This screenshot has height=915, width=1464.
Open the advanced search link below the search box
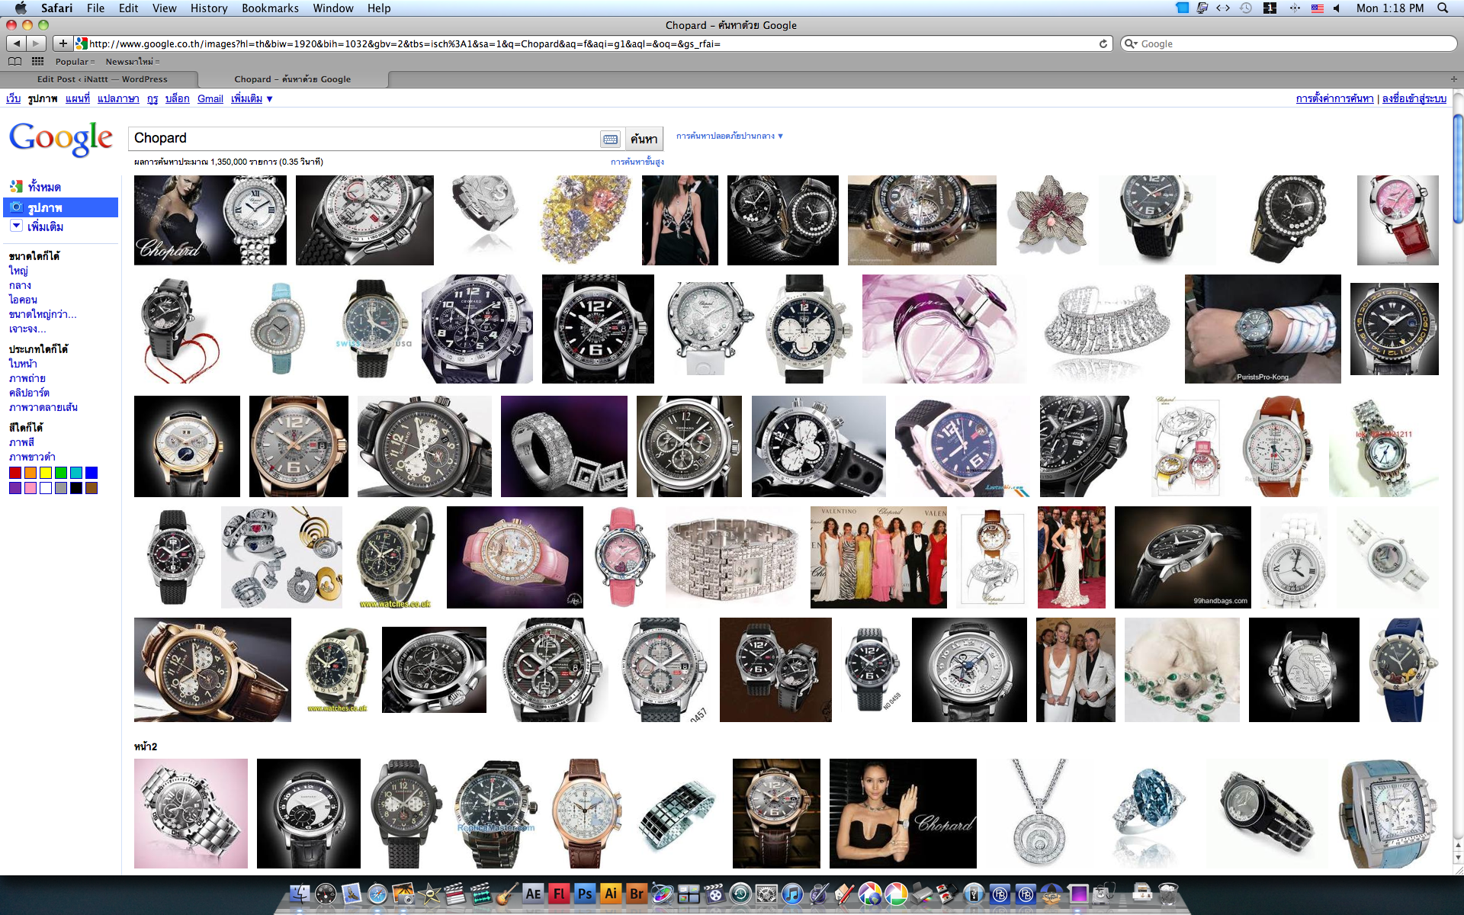[x=637, y=162]
